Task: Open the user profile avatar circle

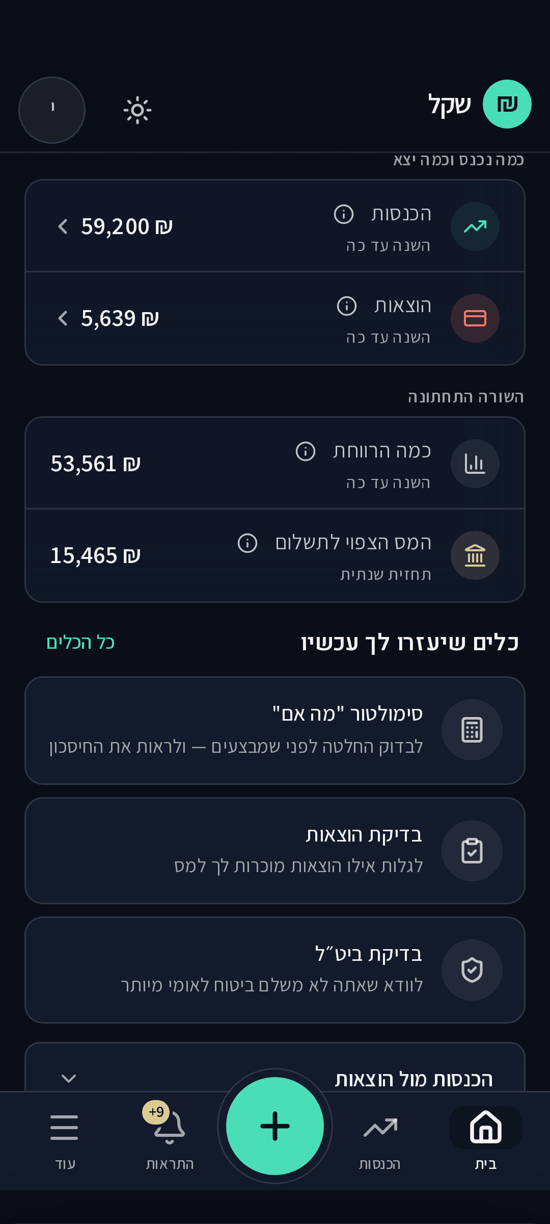Action: pyautogui.click(x=52, y=110)
